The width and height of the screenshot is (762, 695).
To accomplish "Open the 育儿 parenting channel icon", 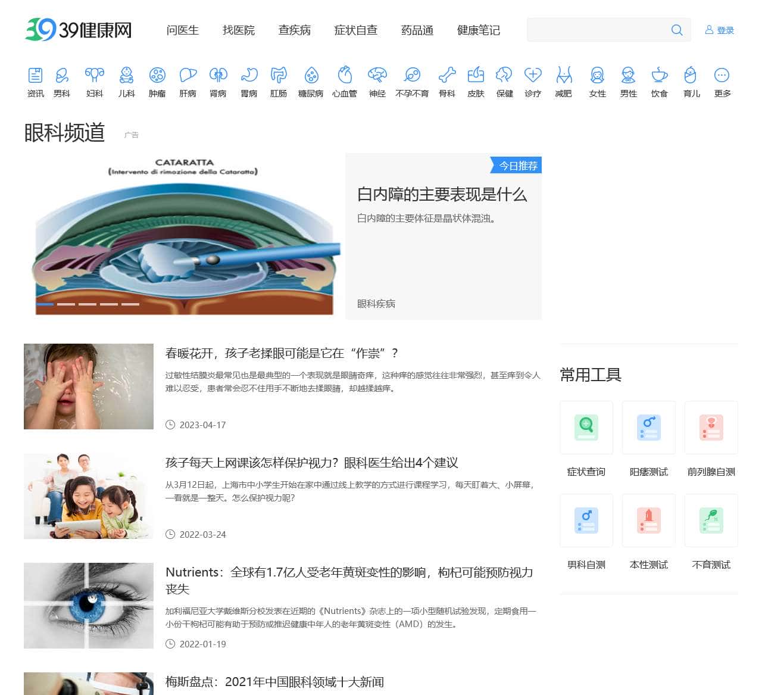I will (x=691, y=76).
